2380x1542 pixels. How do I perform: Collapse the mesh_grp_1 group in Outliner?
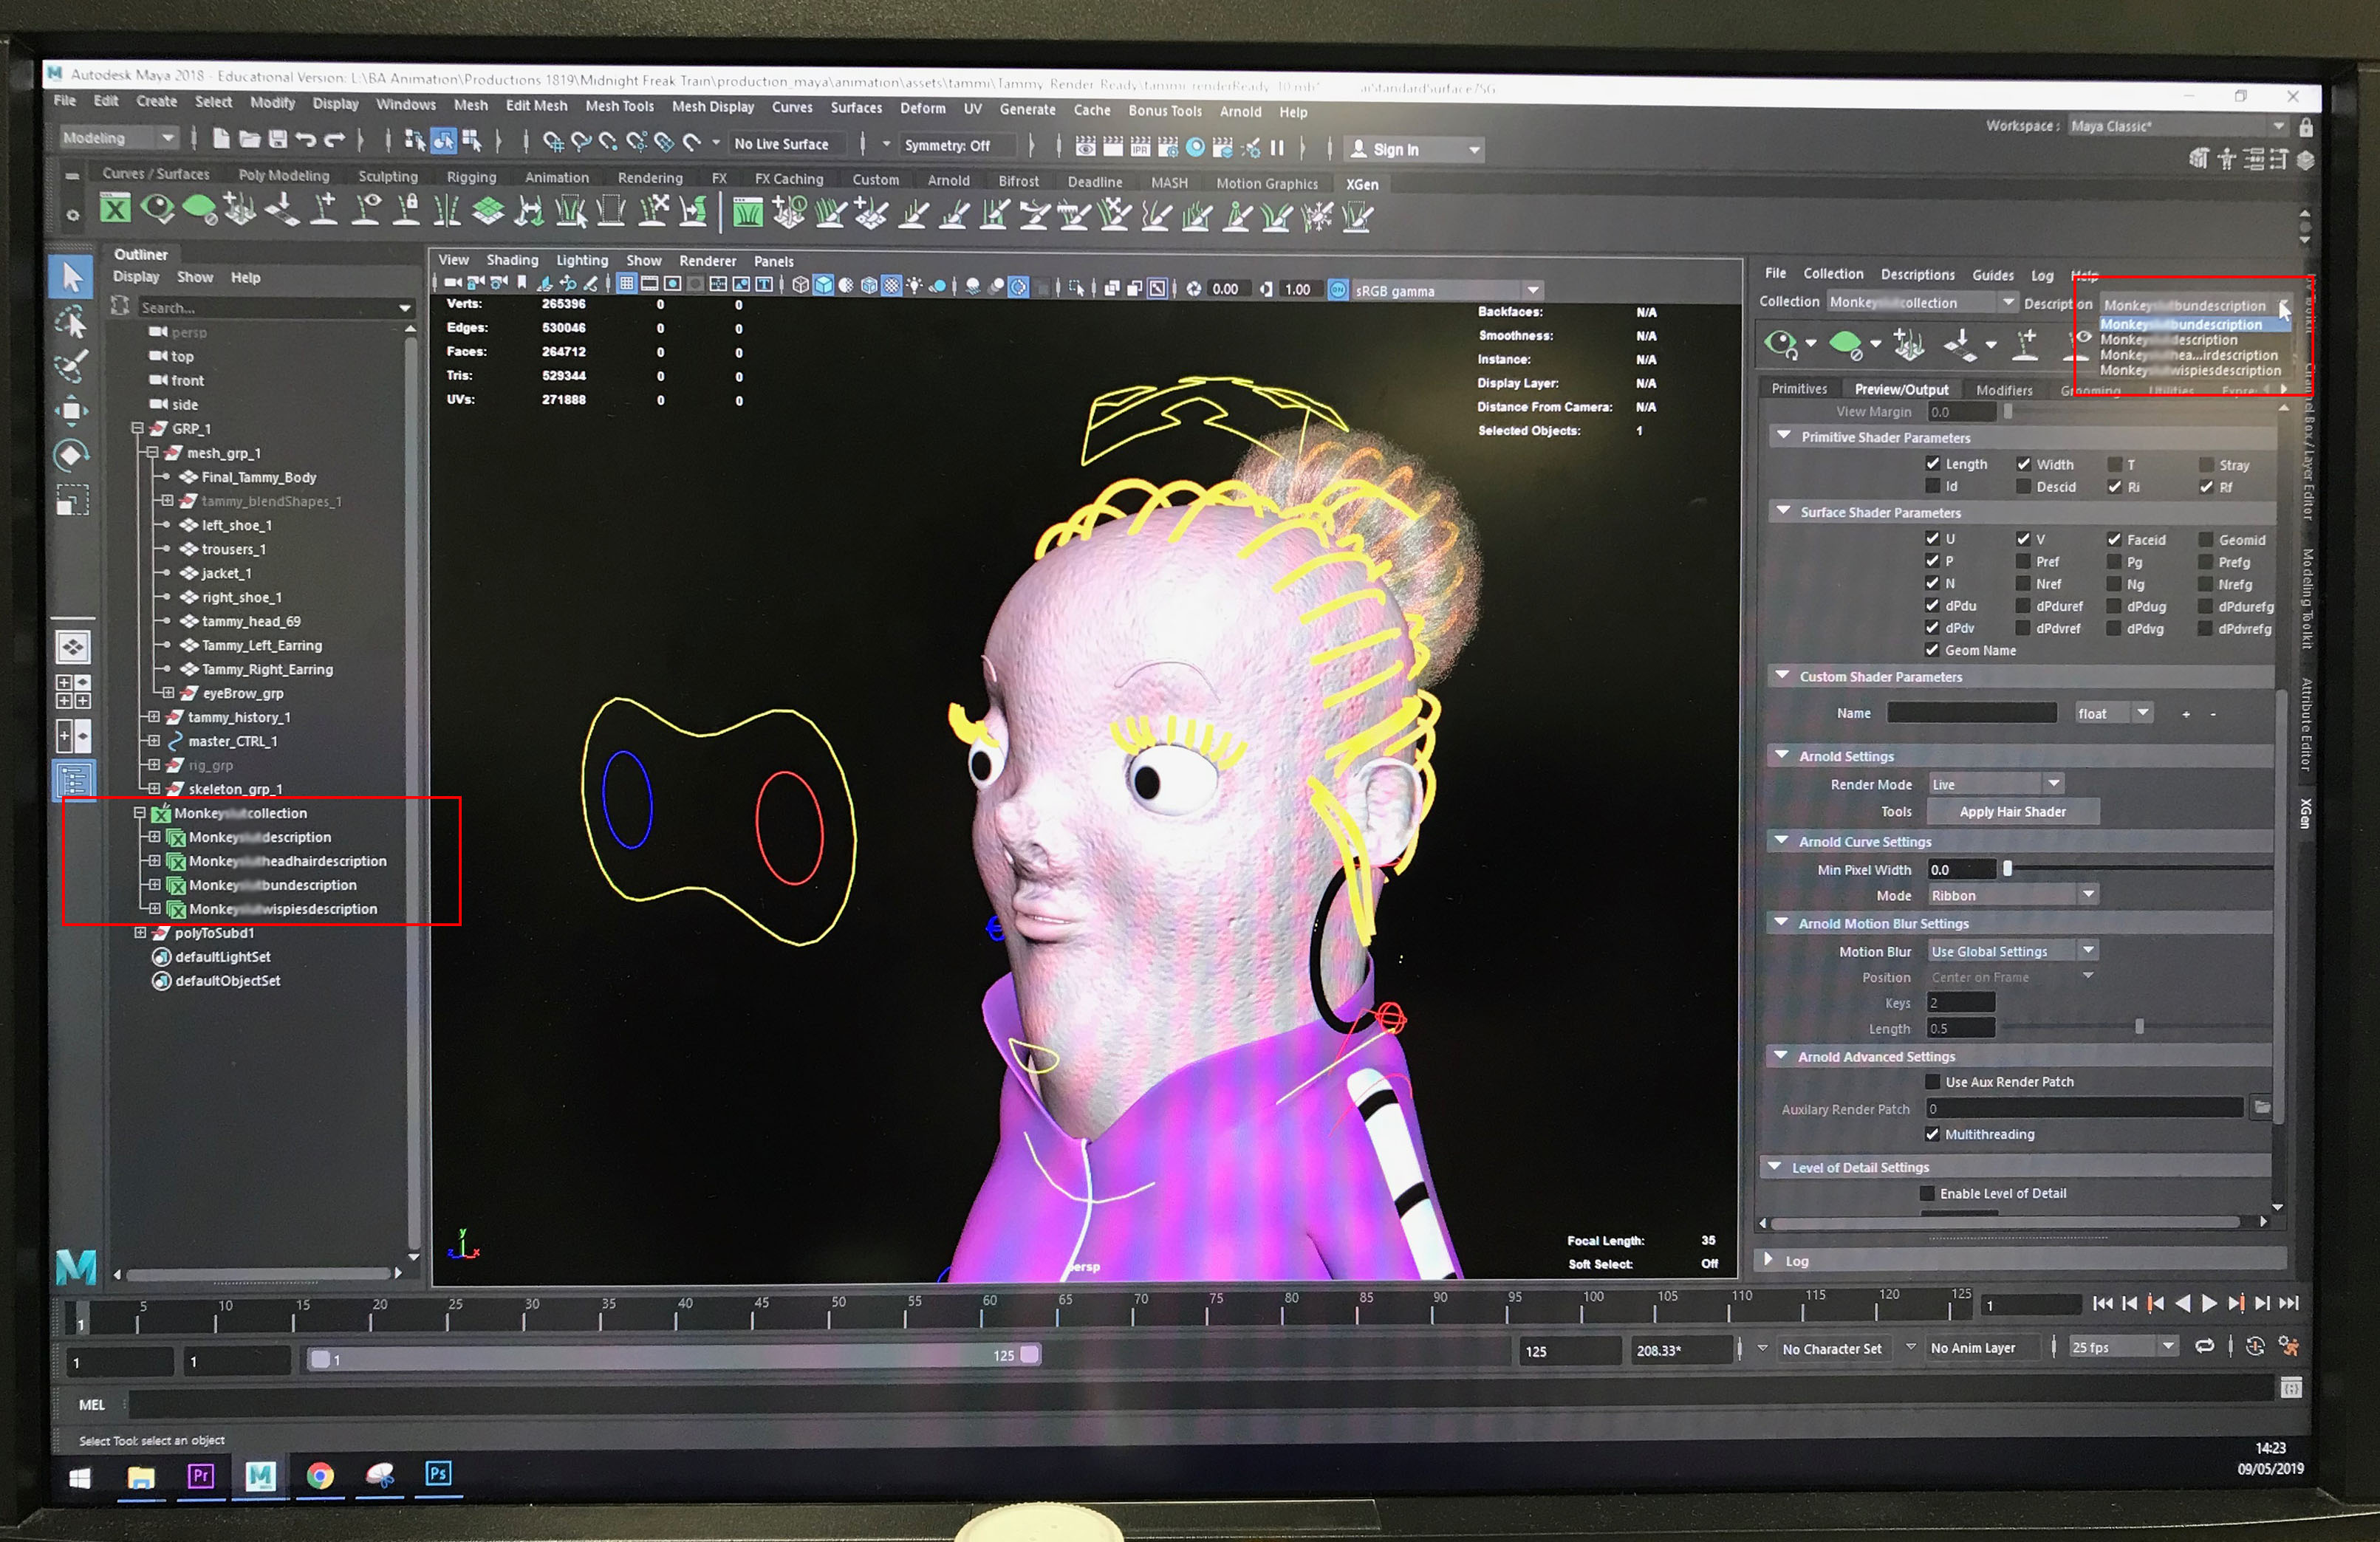click(152, 453)
